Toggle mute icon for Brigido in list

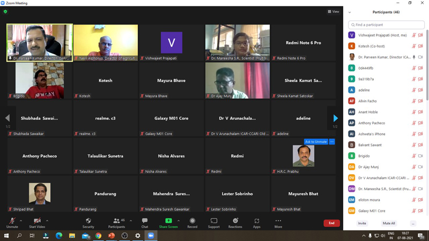point(414,156)
